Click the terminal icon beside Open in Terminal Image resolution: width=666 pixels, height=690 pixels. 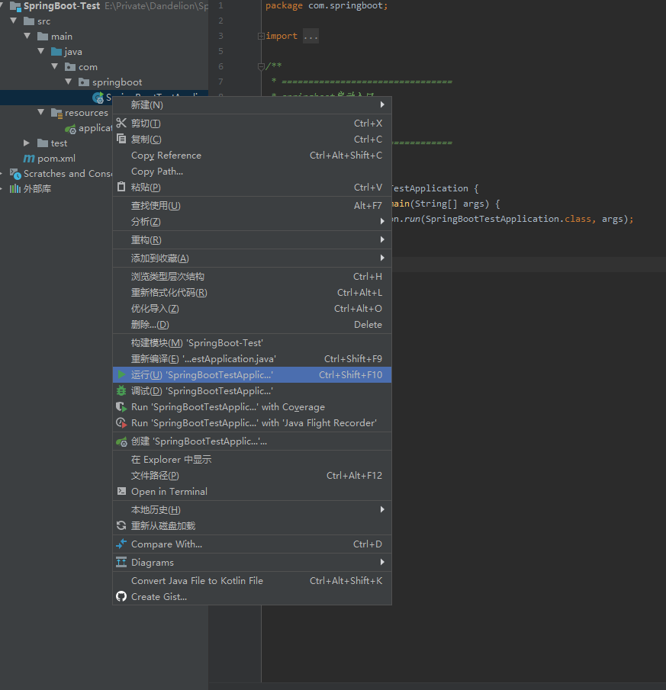[121, 492]
